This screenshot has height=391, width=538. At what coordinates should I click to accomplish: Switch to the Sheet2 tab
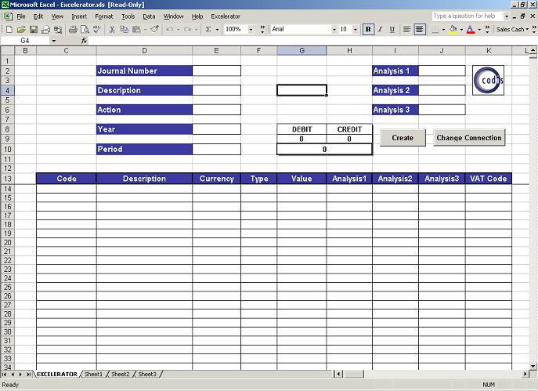point(121,375)
